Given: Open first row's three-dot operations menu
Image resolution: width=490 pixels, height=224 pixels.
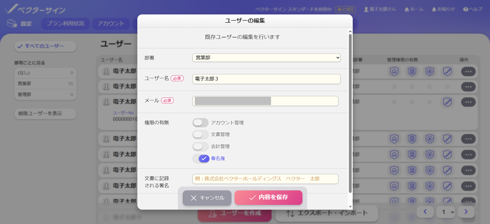Looking at the screenshot, I should 468,71.
